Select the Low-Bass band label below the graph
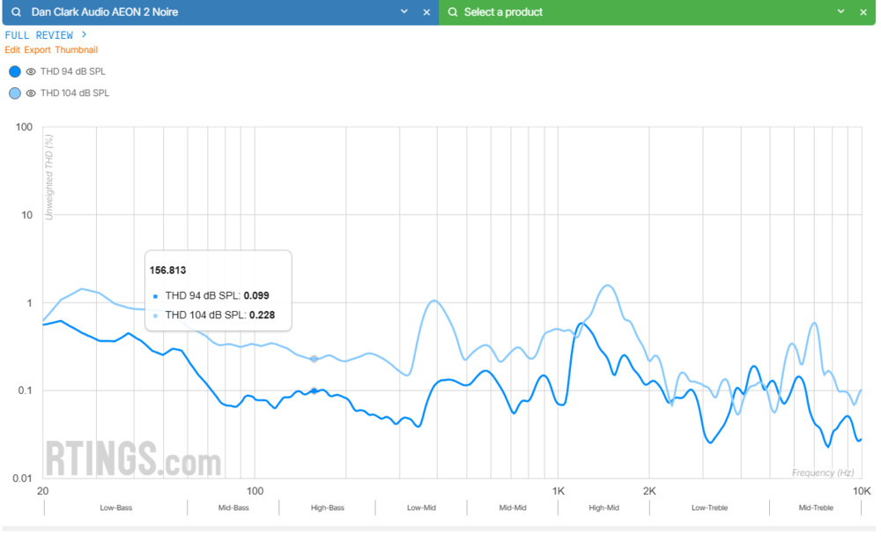 [116, 507]
